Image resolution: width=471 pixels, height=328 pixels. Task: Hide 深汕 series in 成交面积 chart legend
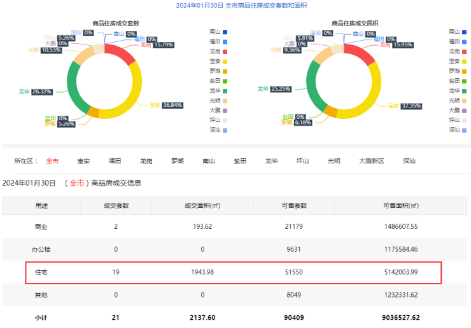click(458, 130)
